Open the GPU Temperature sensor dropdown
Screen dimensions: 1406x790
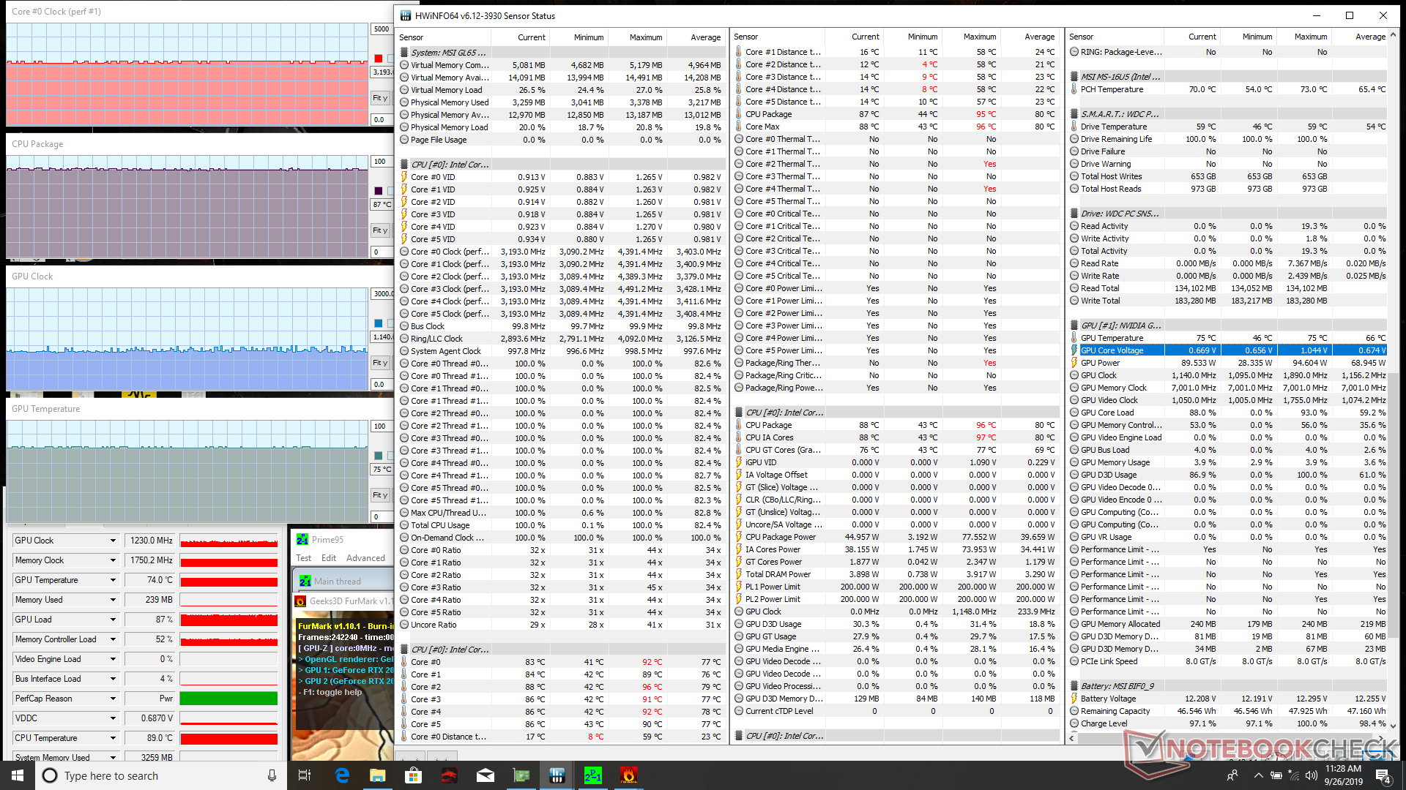[x=113, y=580]
